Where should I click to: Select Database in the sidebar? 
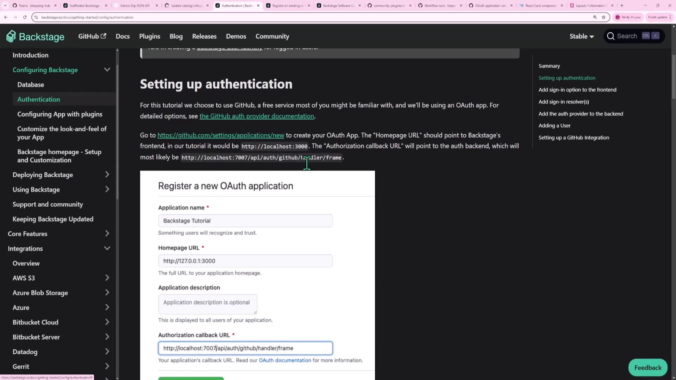tap(31, 85)
